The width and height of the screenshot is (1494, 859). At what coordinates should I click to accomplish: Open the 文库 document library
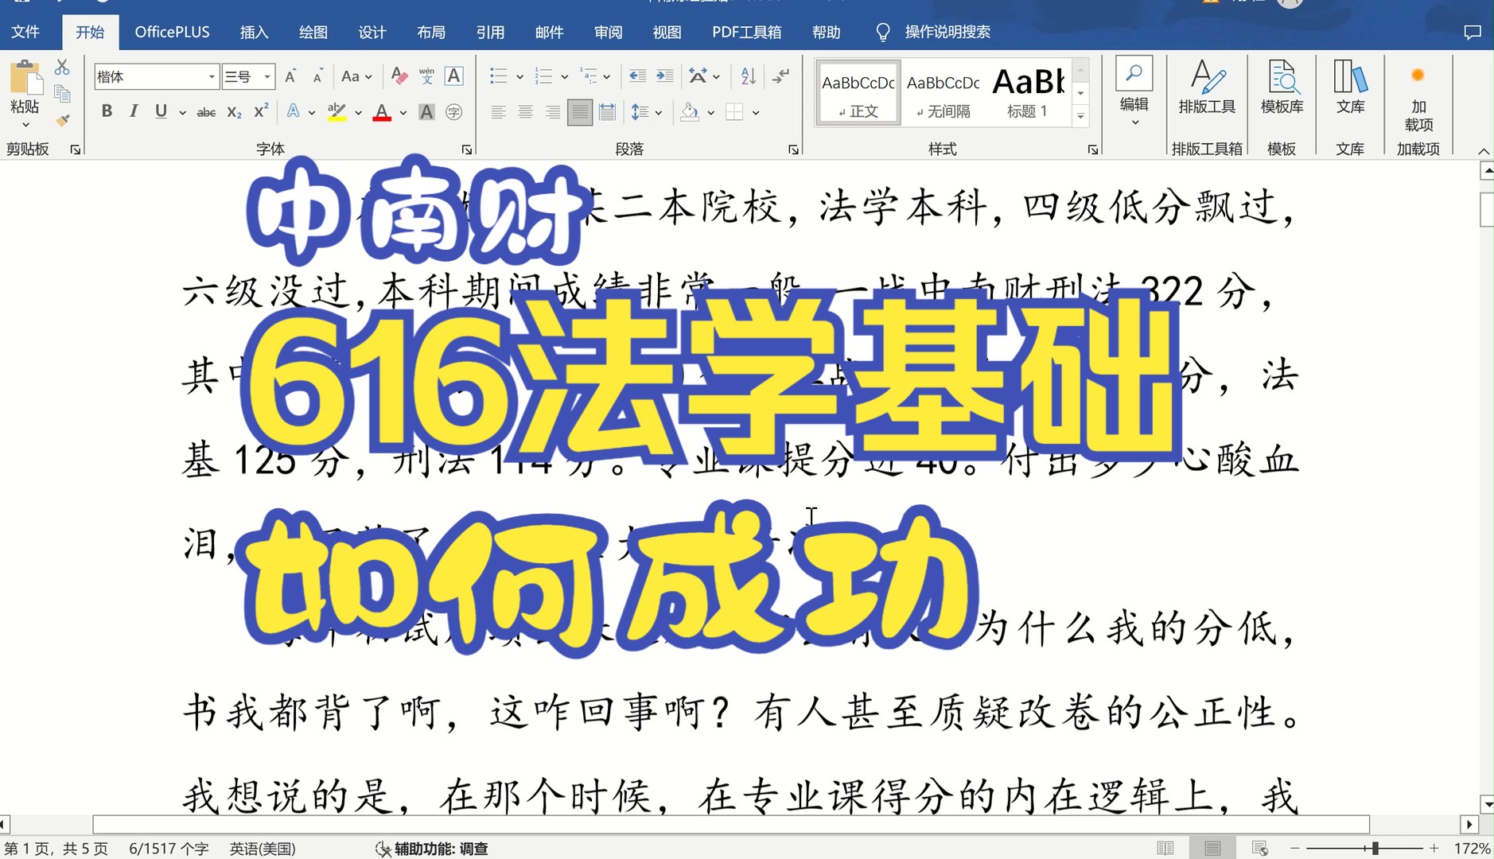click(x=1350, y=87)
